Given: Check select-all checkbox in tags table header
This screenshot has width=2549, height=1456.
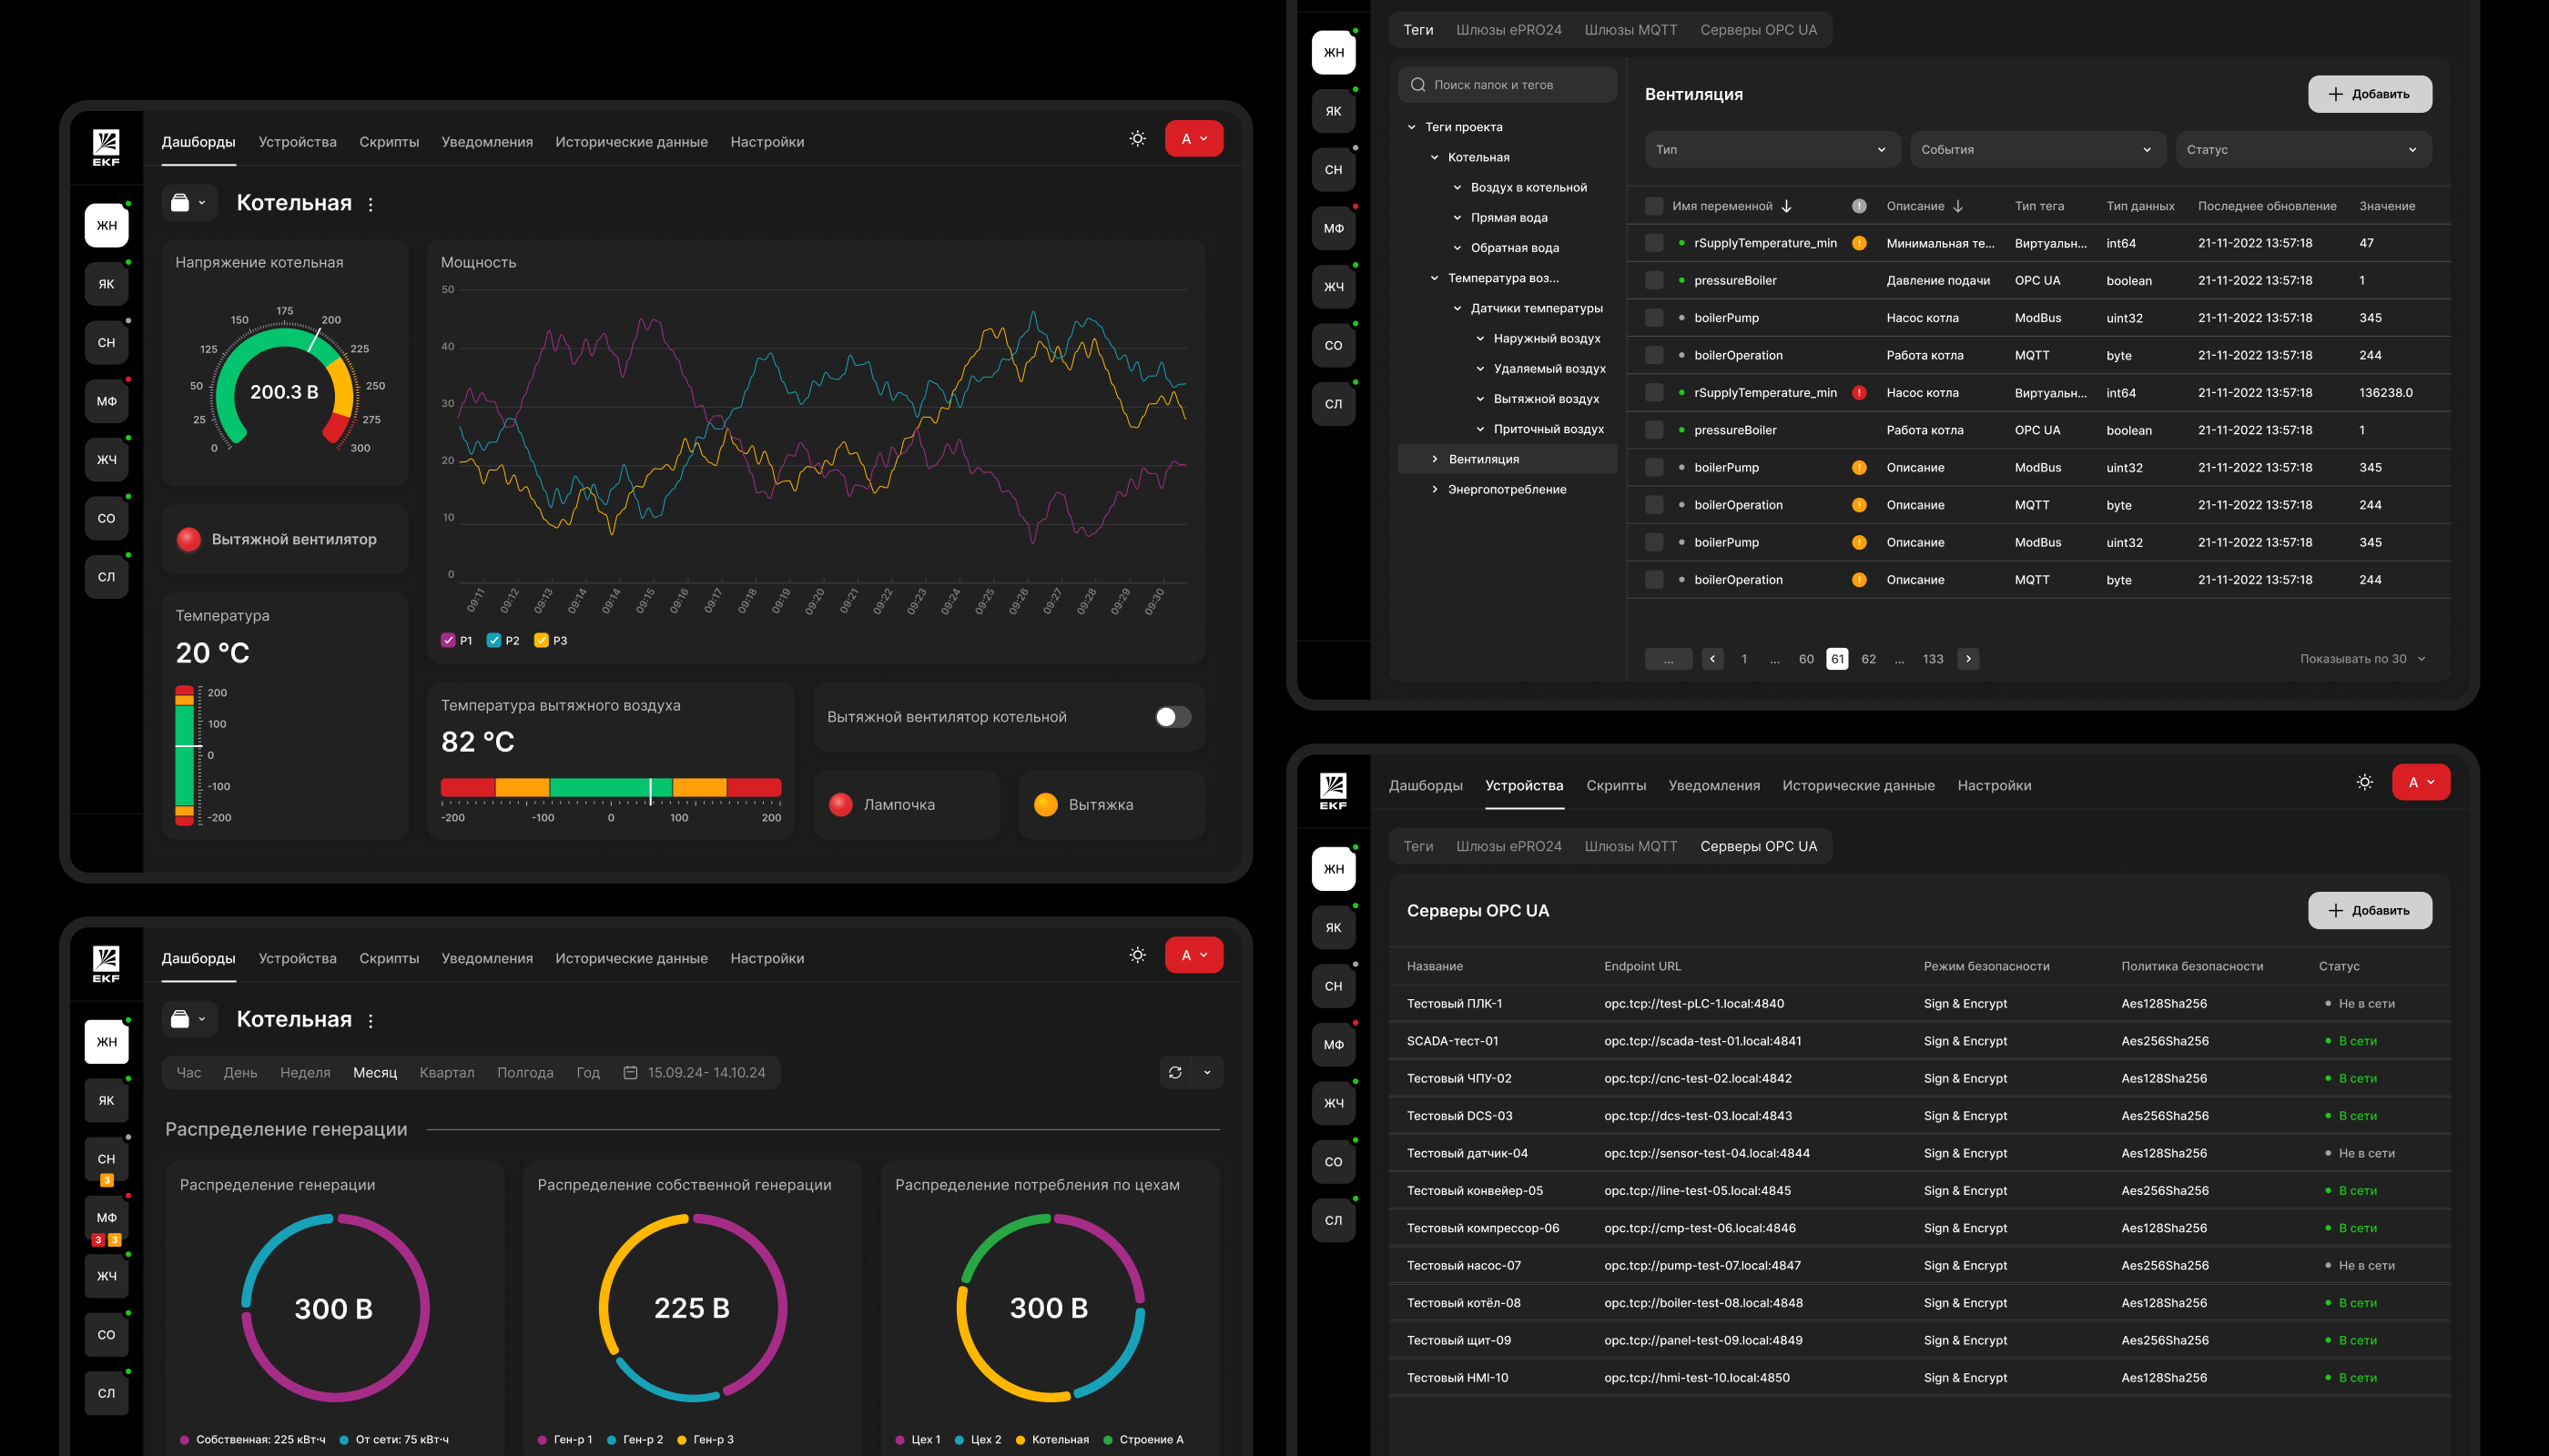Looking at the screenshot, I should pos(1653,206).
